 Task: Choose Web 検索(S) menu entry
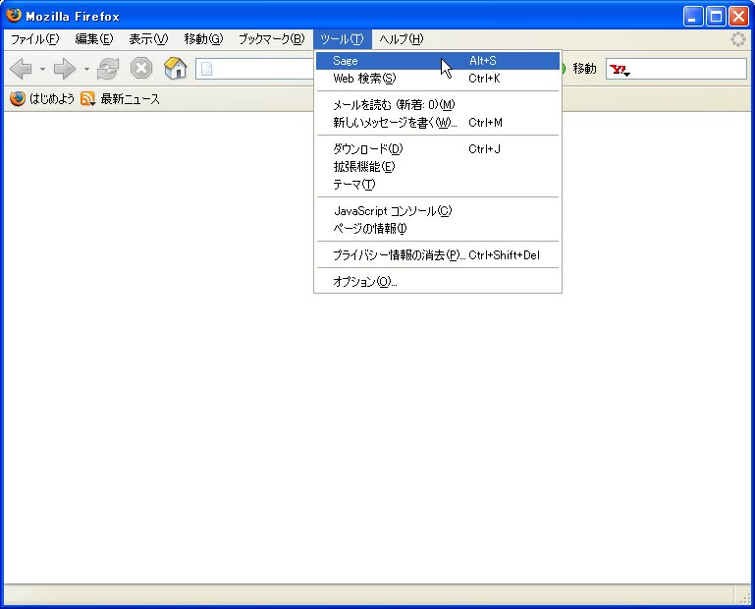coord(438,78)
